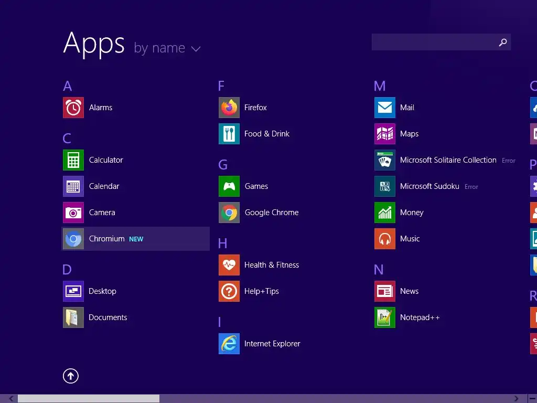Click the 'Desktop' label text

tap(102, 291)
